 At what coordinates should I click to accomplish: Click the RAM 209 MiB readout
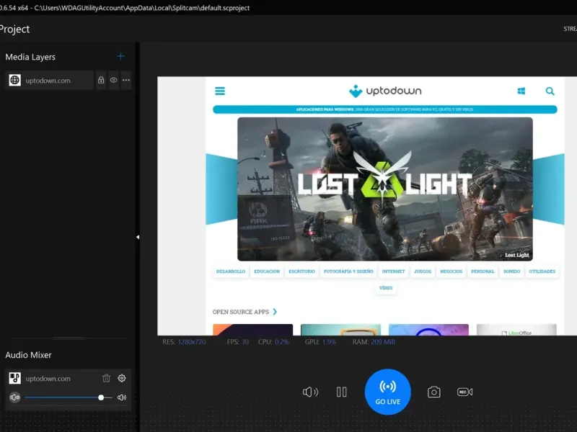(x=374, y=342)
